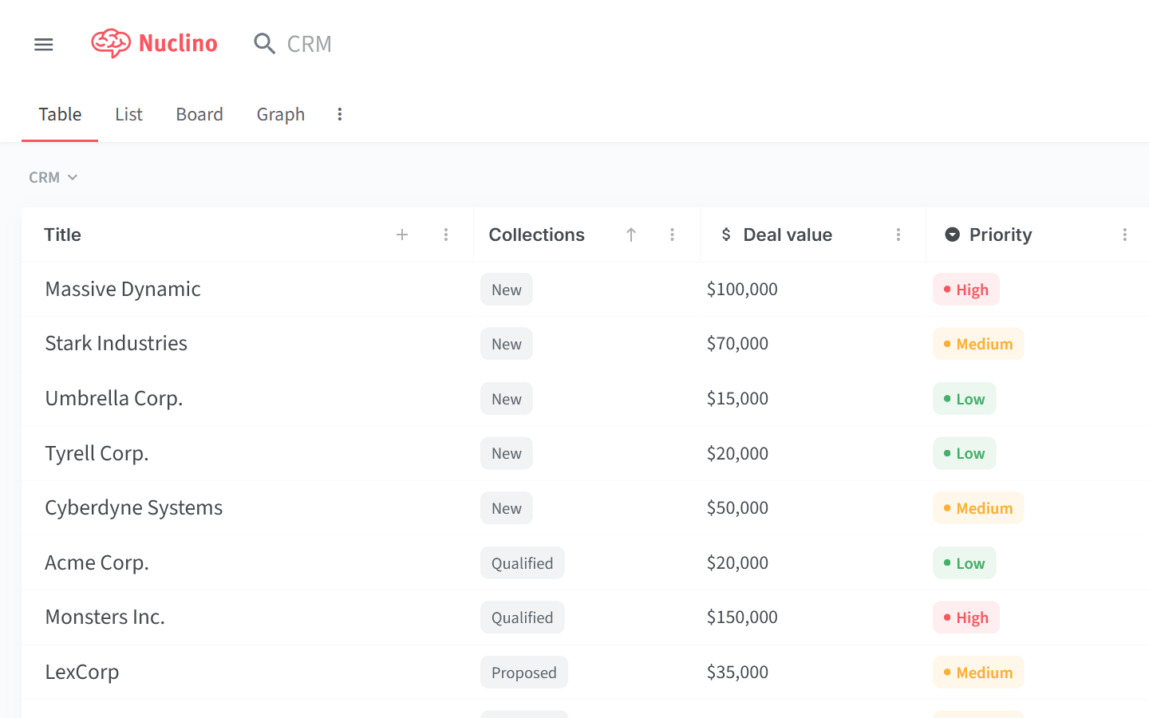
Task: Open the view tabs more-options menu
Action: point(340,114)
